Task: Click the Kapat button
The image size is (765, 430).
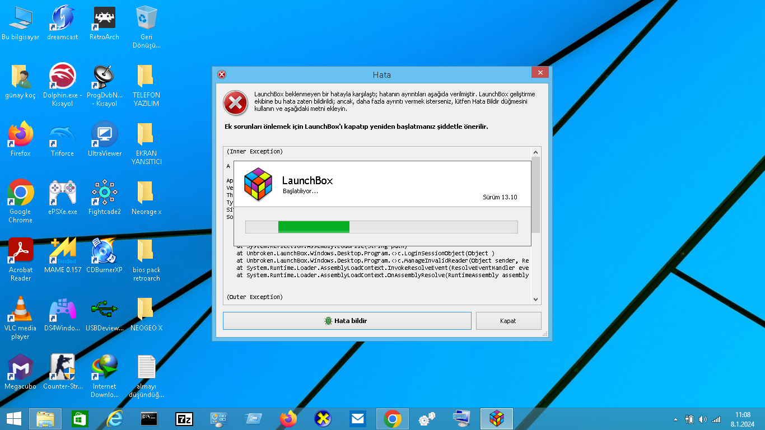Action: [x=509, y=321]
